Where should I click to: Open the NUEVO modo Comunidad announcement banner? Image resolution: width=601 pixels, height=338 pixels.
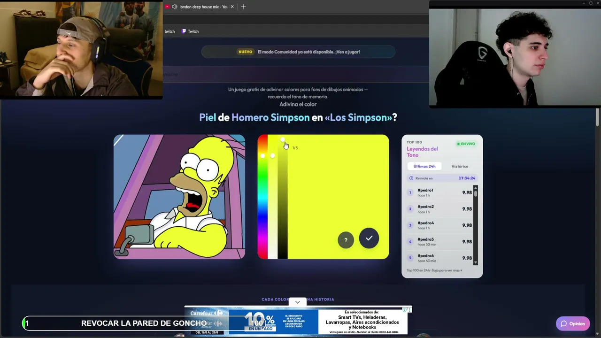coord(299,52)
